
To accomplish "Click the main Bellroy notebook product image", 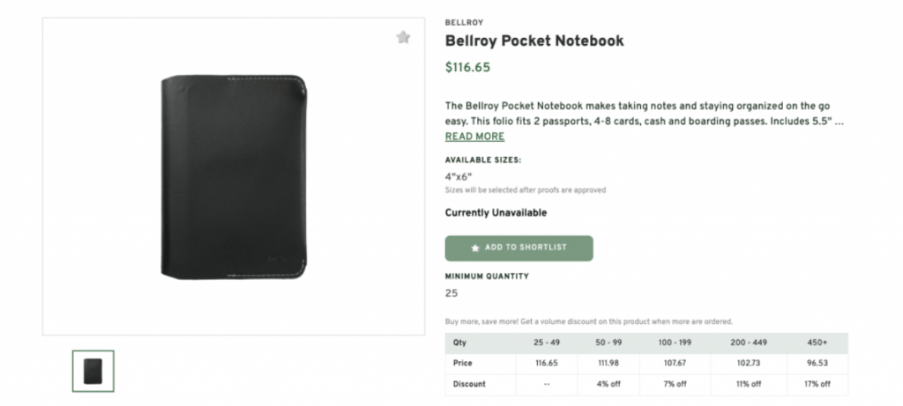I will (x=234, y=176).
